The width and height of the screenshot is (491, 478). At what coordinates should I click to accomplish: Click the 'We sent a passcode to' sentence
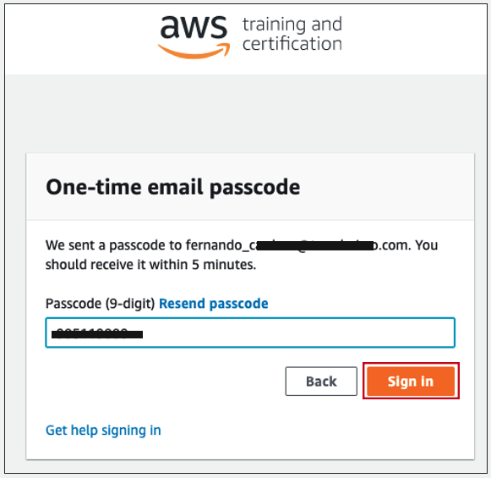pyautogui.click(x=114, y=245)
